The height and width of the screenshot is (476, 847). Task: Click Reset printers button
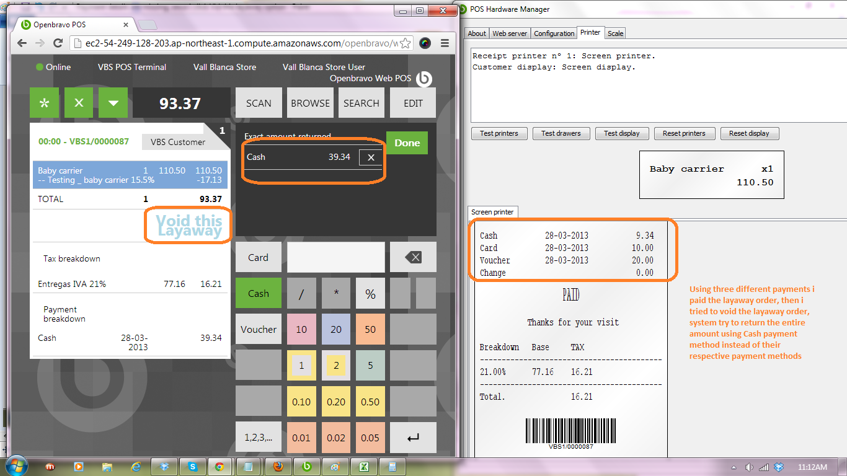pyautogui.click(x=684, y=133)
